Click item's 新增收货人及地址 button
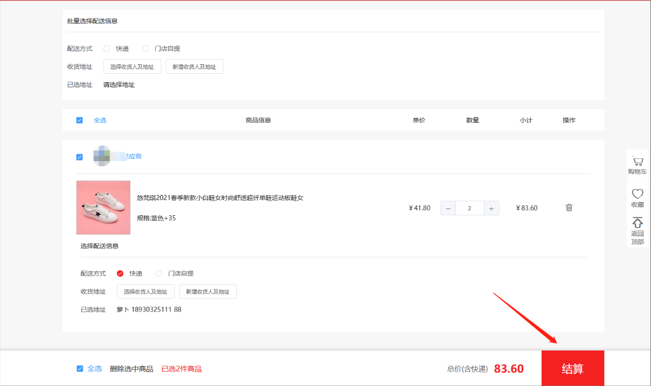The width and height of the screenshot is (651, 386). [208, 291]
